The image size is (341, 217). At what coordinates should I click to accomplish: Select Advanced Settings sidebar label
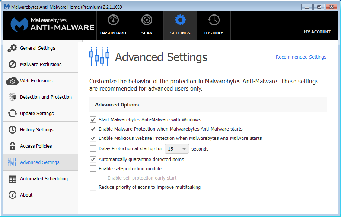click(x=39, y=162)
